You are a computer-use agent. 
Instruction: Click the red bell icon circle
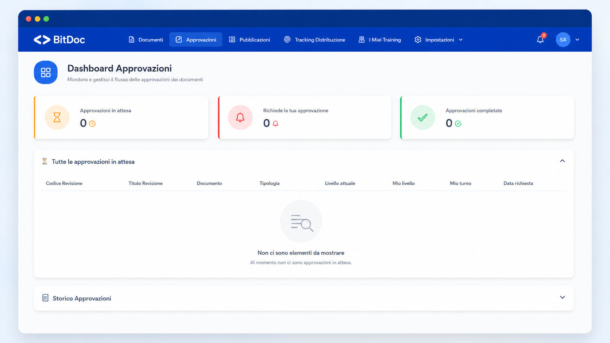click(240, 117)
